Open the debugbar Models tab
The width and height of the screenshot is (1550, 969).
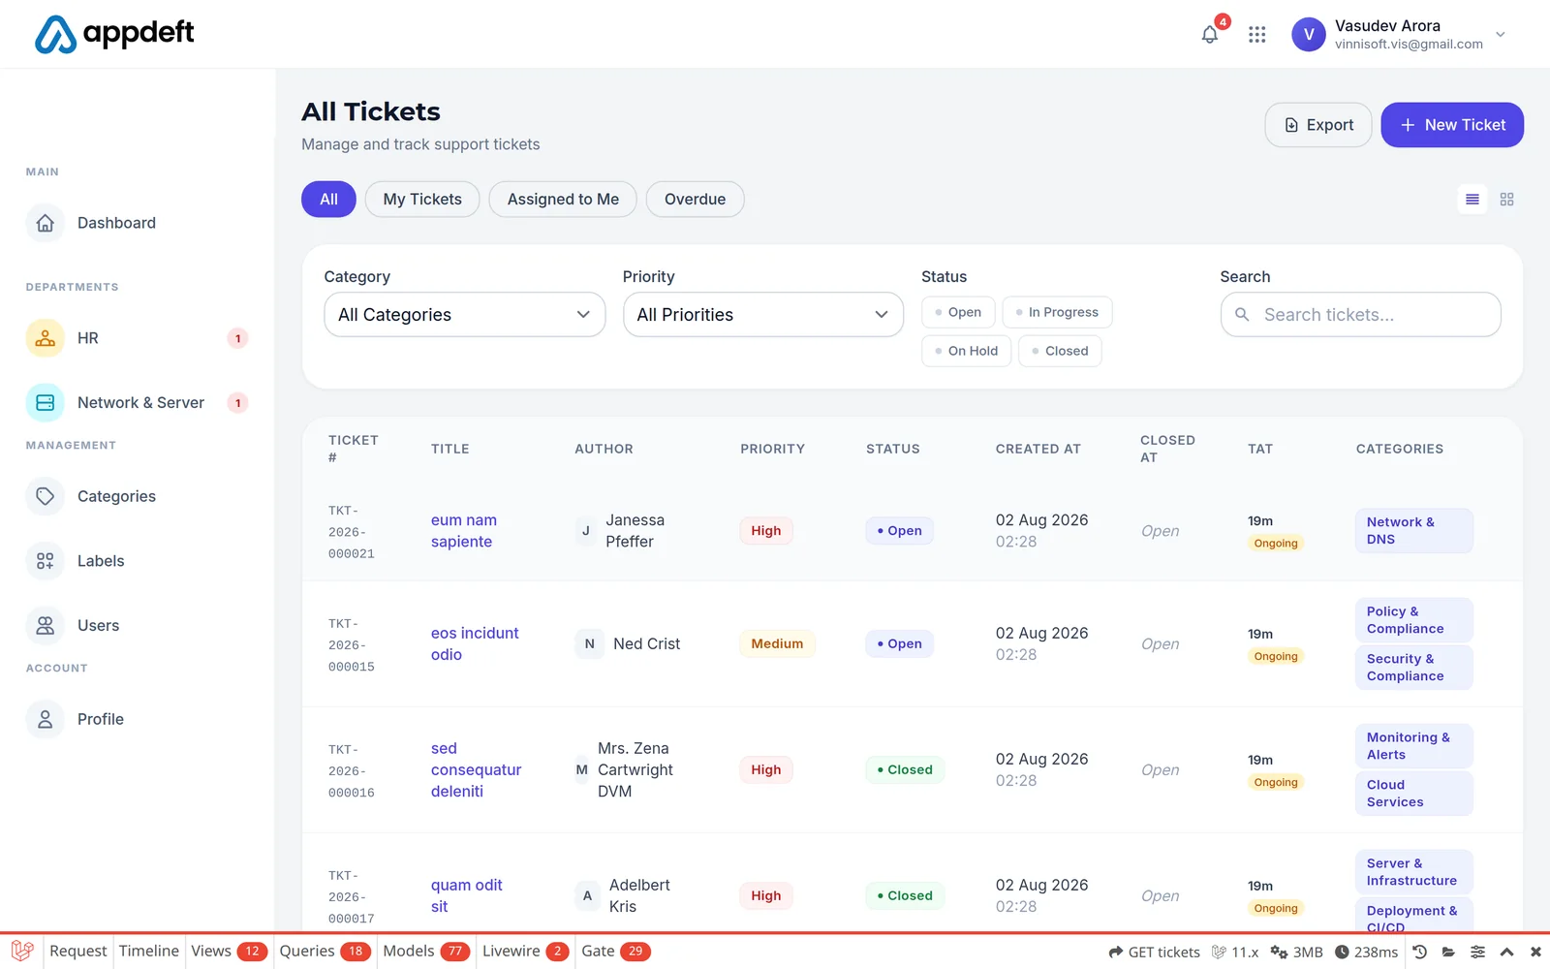click(426, 952)
